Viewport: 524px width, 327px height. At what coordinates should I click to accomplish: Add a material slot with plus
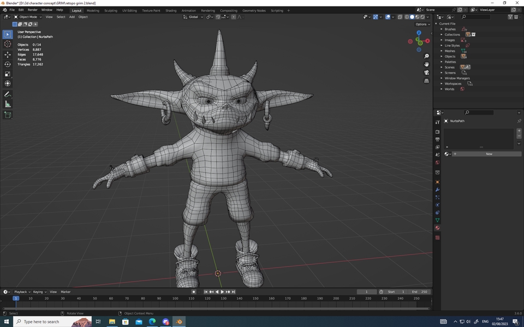coord(519,131)
